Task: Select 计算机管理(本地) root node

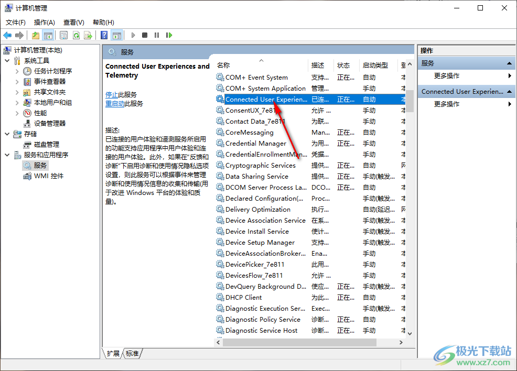Action: point(38,50)
